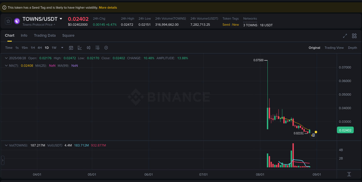
Task: Select the technical indicators line-chart icon
Action: 80,48
